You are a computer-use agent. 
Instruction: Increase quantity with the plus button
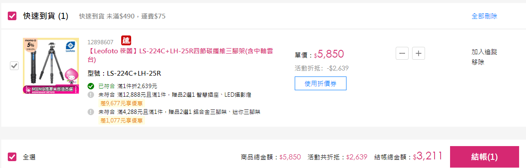(x=419, y=54)
